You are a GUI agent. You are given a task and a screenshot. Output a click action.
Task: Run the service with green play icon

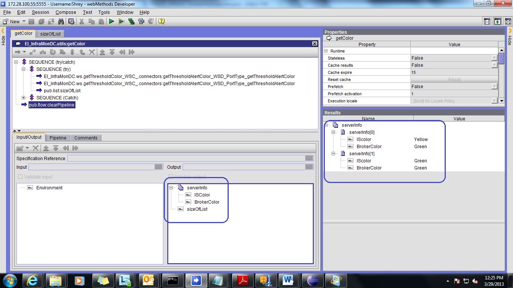[x=112, y=21]
